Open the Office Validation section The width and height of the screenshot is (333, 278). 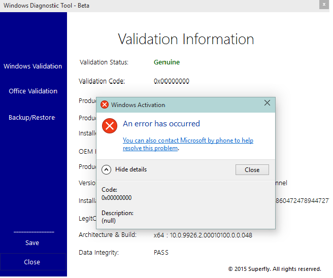click(33, 91)
